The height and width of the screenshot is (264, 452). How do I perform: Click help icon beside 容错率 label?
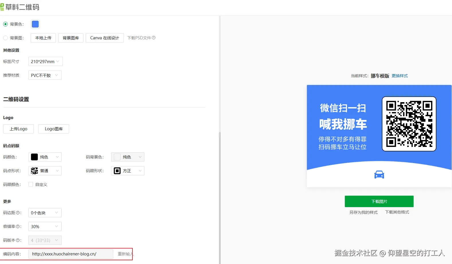[x=18, y=226]
